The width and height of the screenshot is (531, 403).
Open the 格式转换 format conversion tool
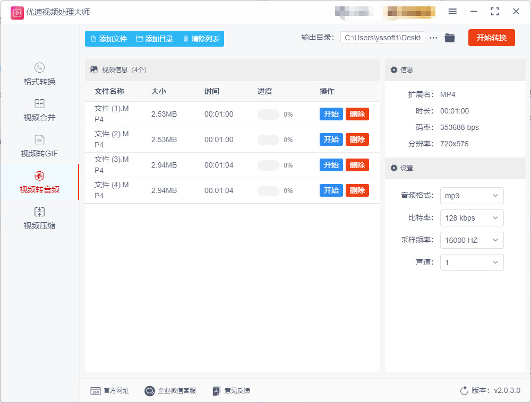pos(39,74)
